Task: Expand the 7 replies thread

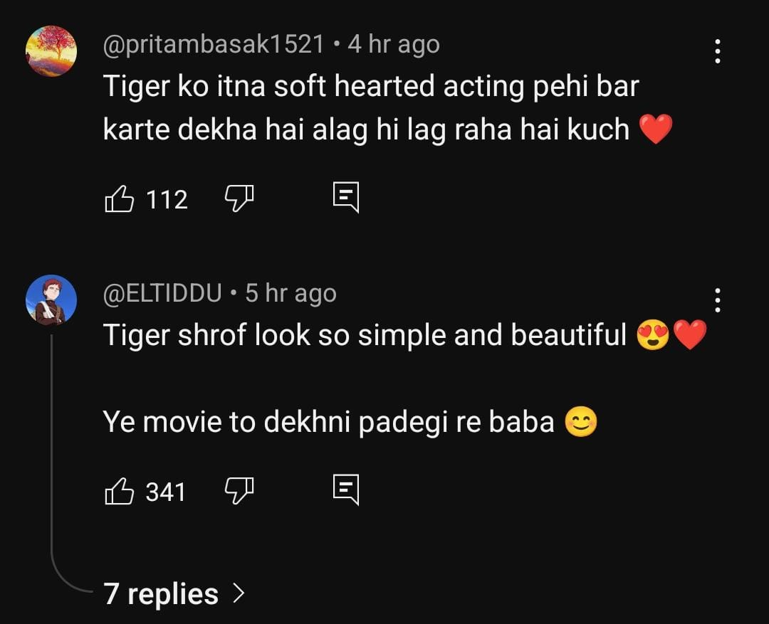Action: click(x=159, y=593)
